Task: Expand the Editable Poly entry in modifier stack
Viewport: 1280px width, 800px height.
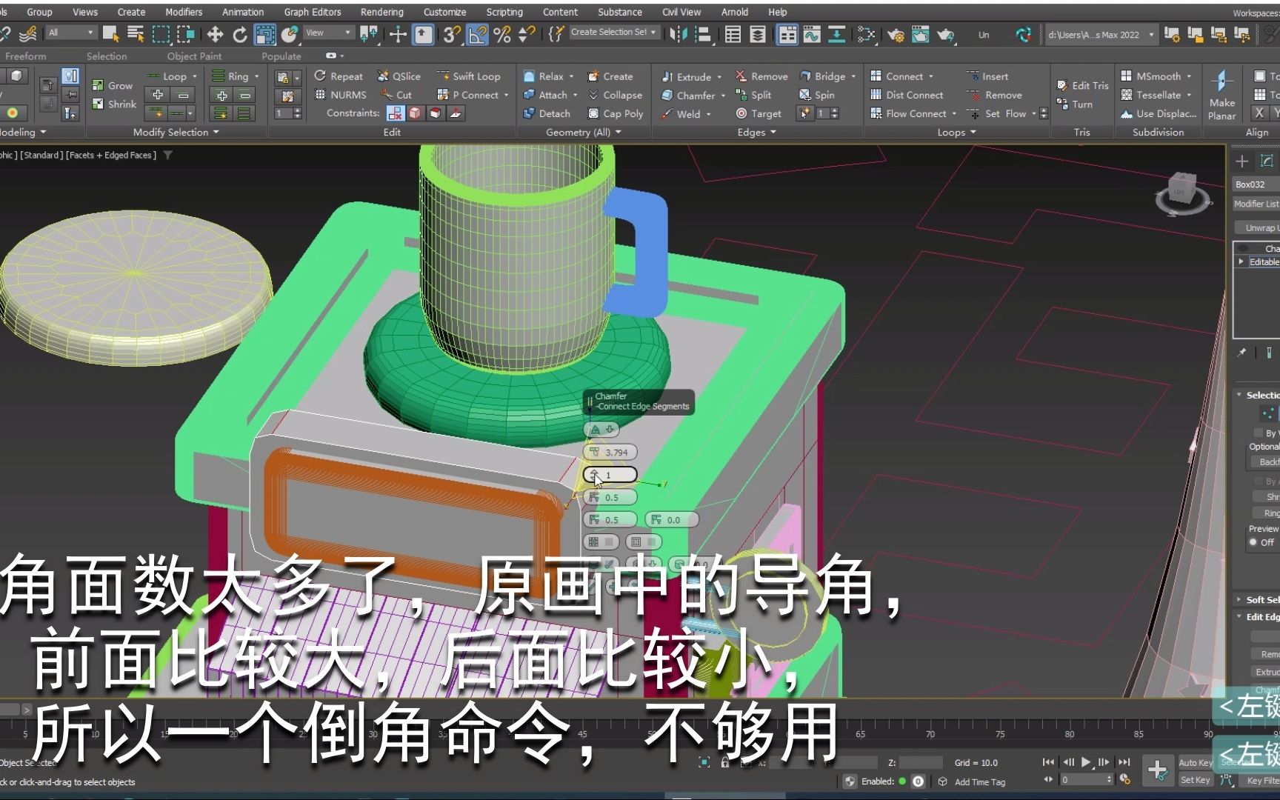Action: 1241,261
